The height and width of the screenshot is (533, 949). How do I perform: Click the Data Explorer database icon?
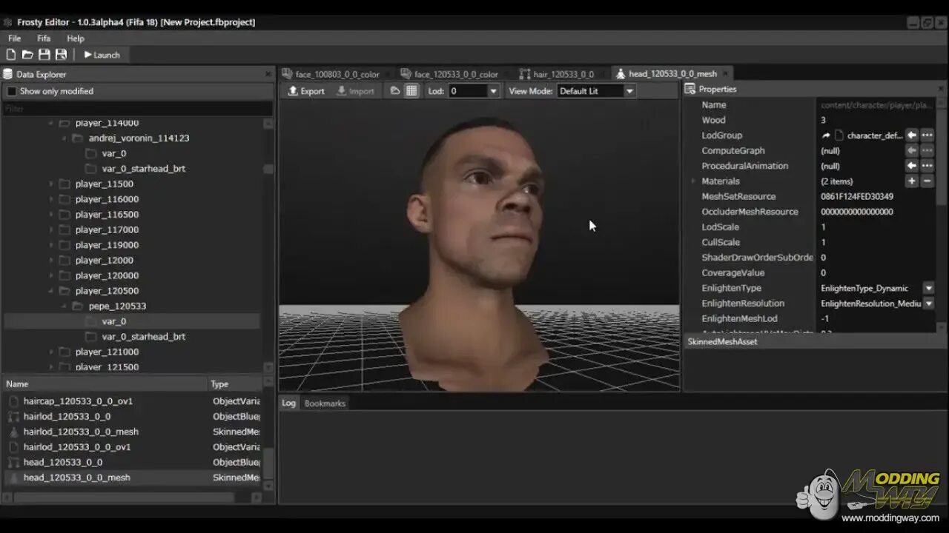coord(8,74)
